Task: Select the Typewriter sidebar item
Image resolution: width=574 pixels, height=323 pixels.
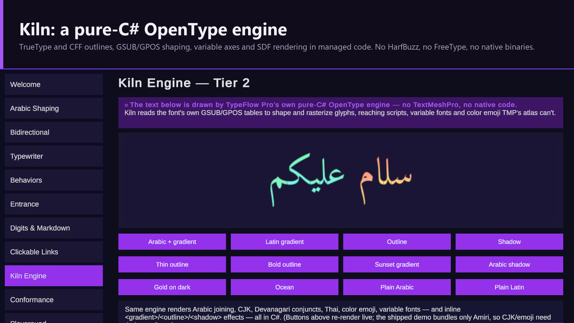Action: pos(54,156)
